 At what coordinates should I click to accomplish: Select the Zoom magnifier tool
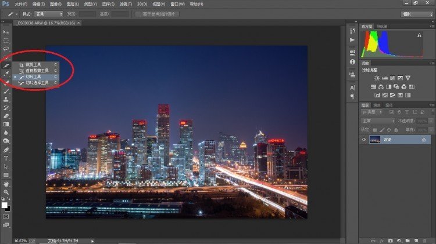point(6,192)
